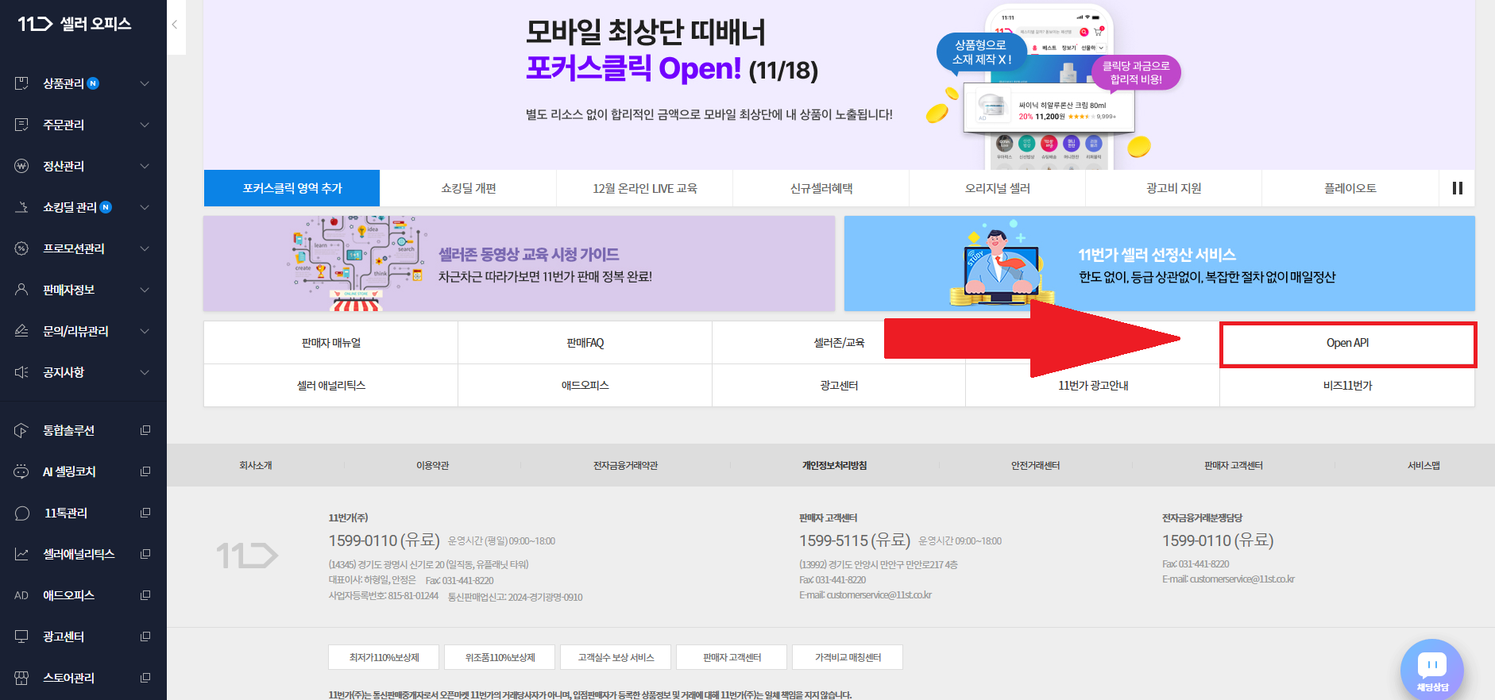Open external link icon beside AI 셀링코치
Screen dimensions: 1495x700
tap(145, 471)
